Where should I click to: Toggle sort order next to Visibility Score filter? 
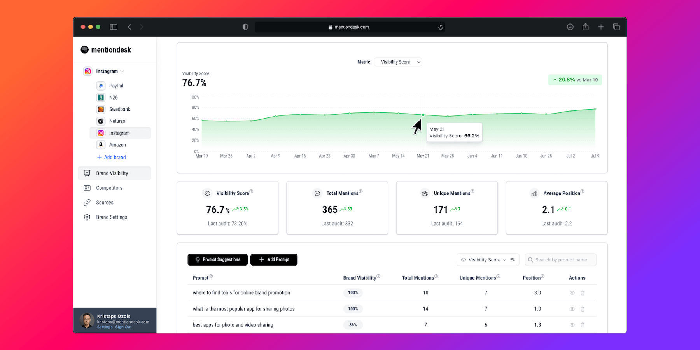(x=513, y=260)
